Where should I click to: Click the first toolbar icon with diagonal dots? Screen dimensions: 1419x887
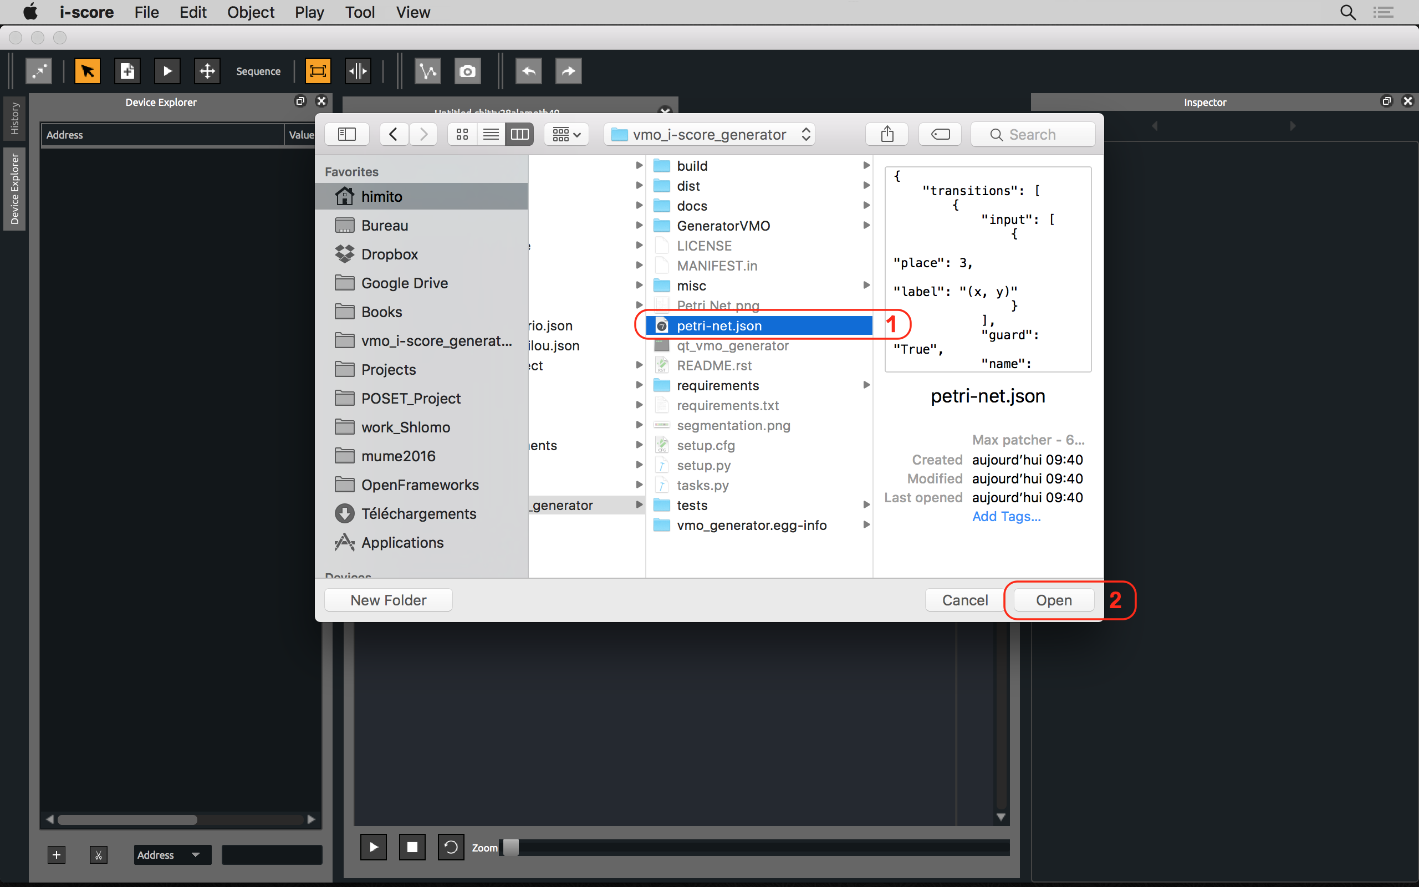click(x=39, y=71)
